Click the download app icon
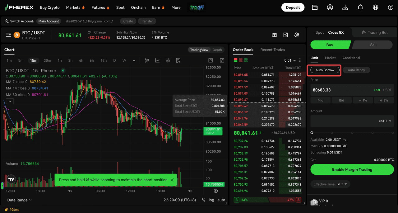 [345, 7]
